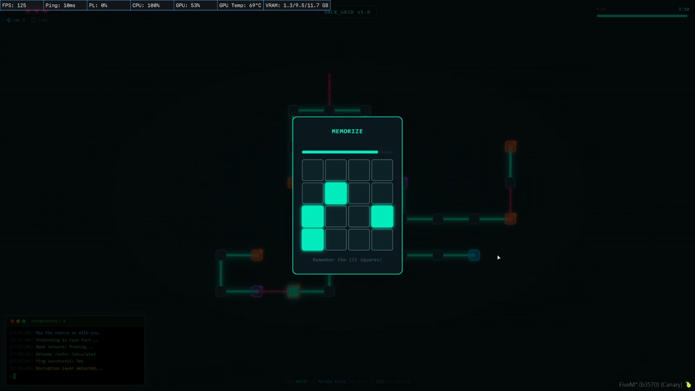Select lit square at right end of third row
Image resolution: width=695 pixels, height=391 pixels.
pos(382,216)
